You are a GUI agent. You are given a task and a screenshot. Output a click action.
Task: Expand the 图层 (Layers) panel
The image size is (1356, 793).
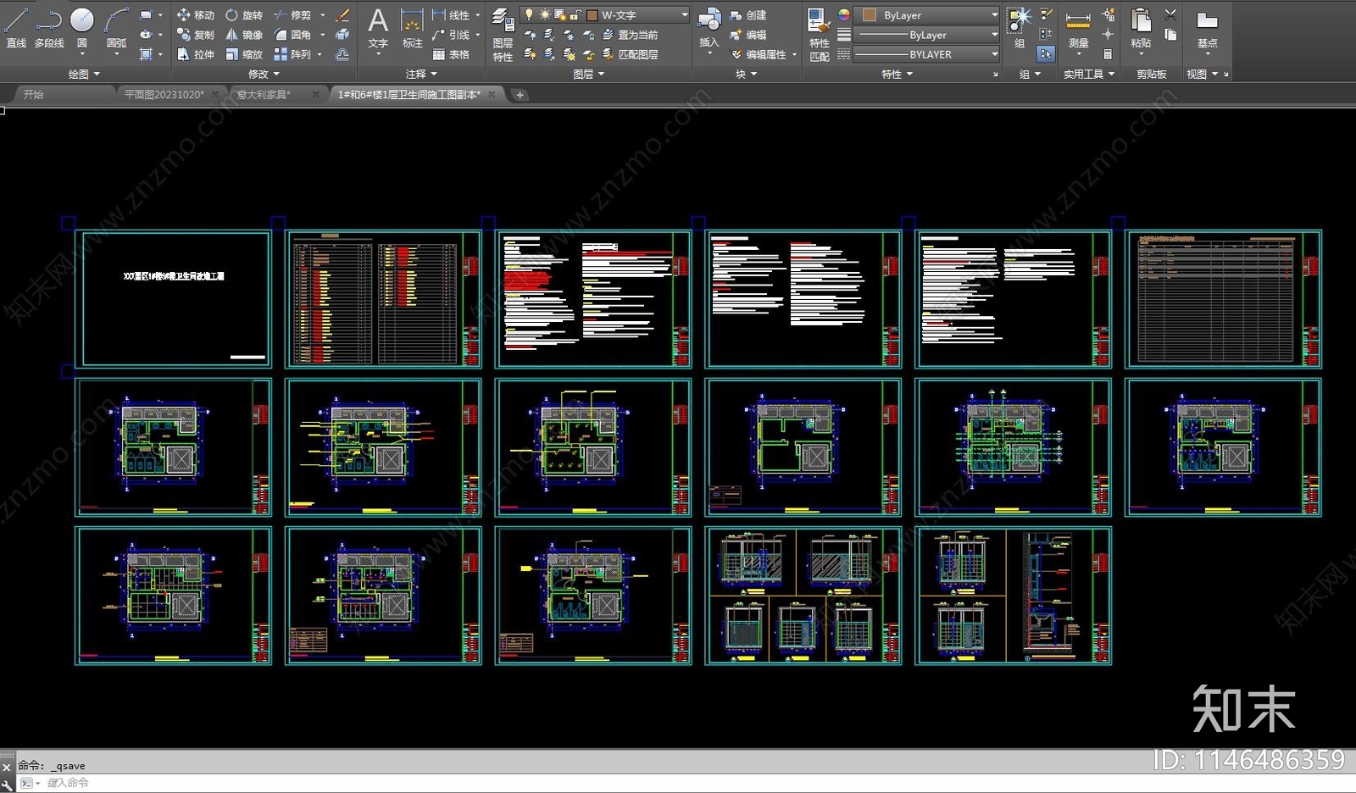pyautogui.click(x=588, y=75)
